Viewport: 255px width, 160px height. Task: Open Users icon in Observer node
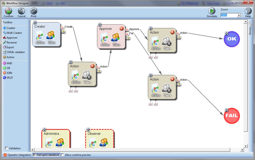coord(104,142)
